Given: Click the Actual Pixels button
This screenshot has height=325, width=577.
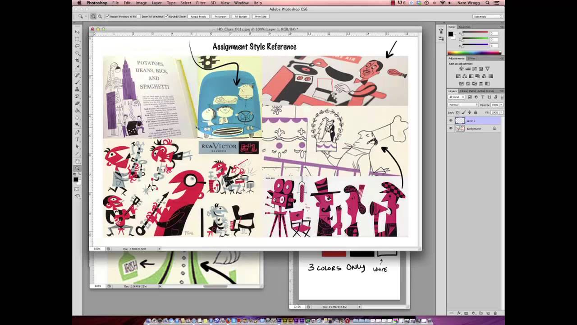Looking at the screenshot, I should (198, 16).
